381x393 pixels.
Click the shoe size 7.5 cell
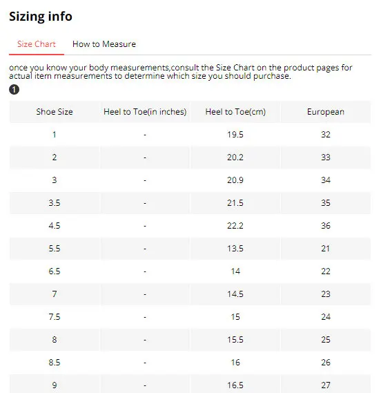(x=55, y=317)
